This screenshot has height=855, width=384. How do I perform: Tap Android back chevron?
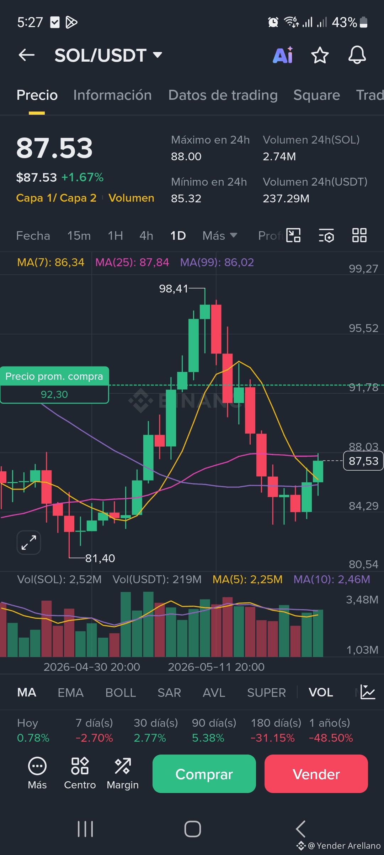(x=300, y=829)
